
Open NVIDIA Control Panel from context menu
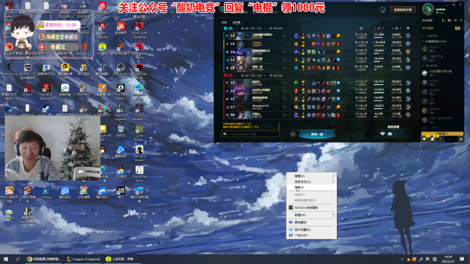(x=311, y=208)
